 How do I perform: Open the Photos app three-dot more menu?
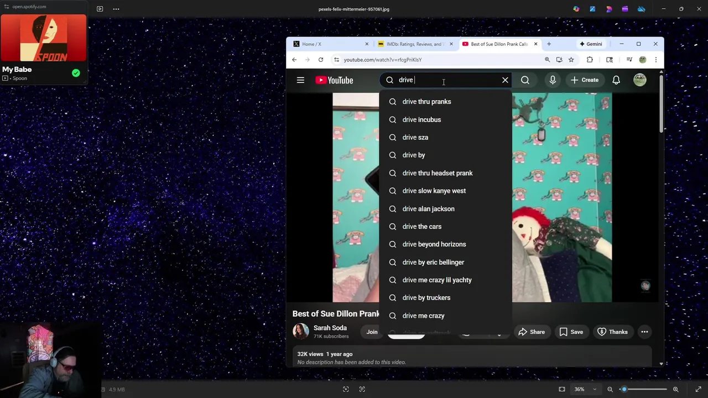(116, 9)
